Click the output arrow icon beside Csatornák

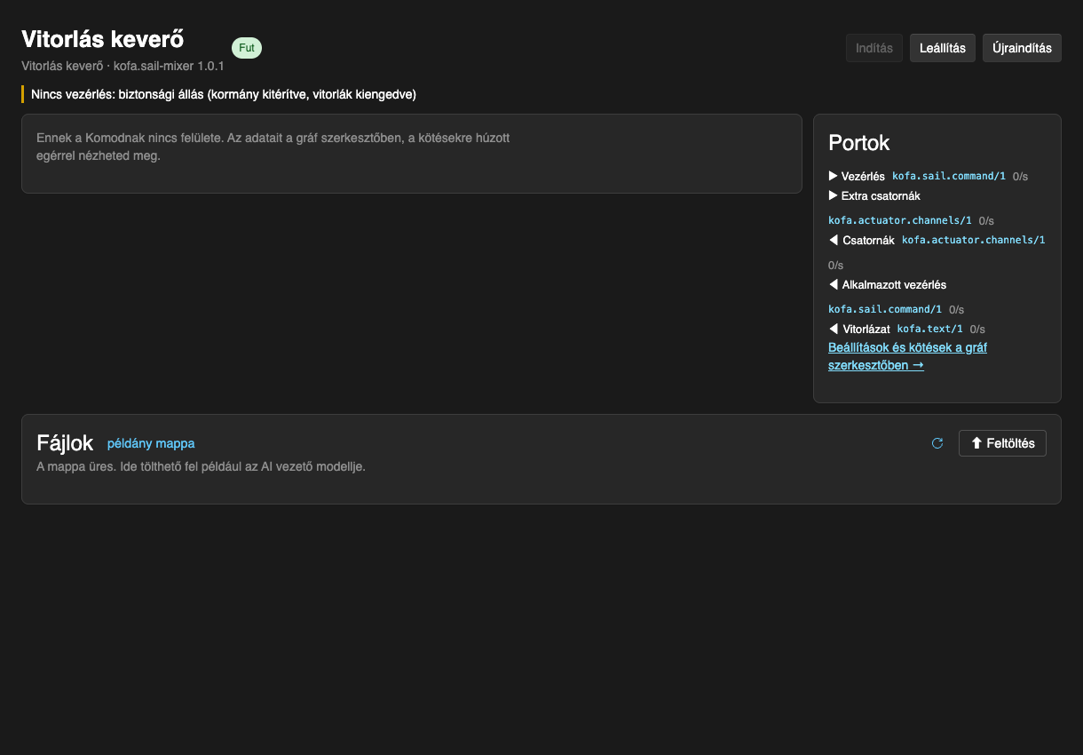tap(833, 240)
